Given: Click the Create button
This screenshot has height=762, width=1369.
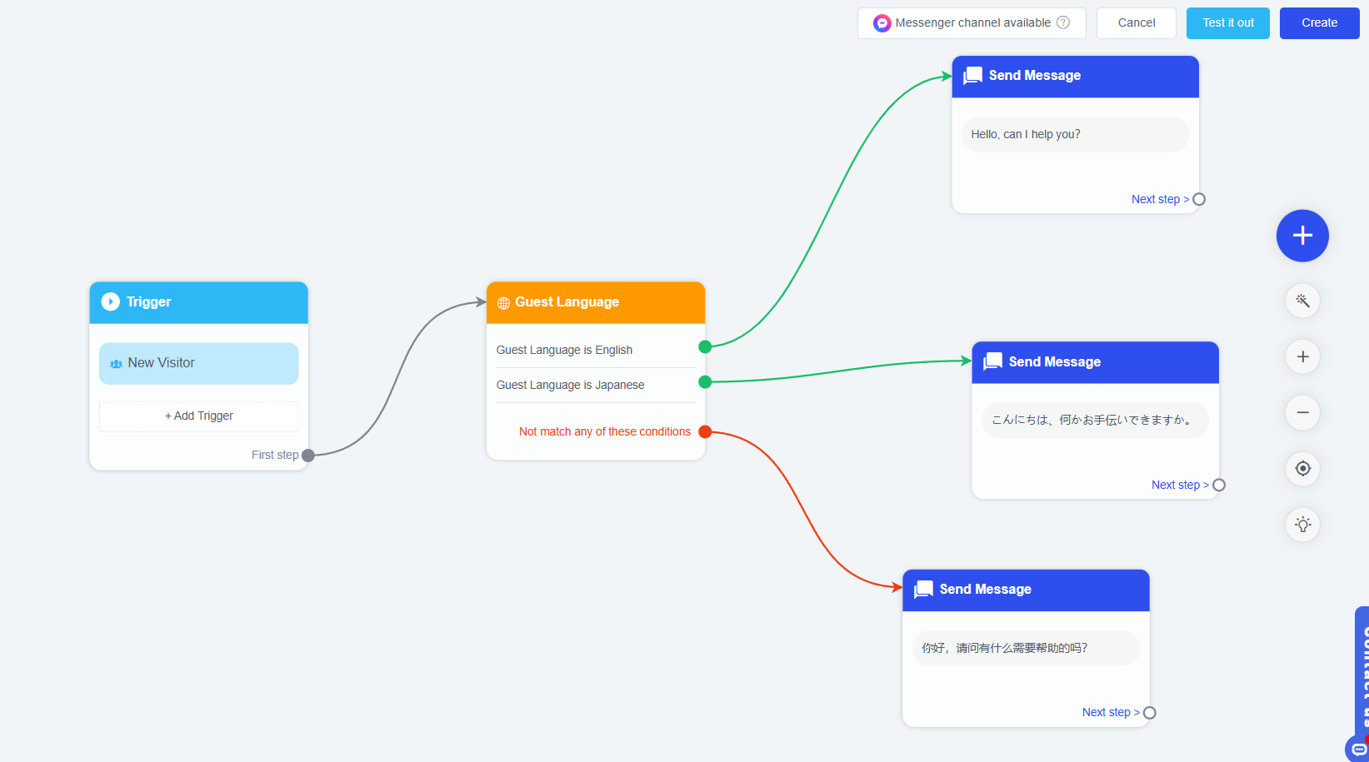Looking at the screenshot, I should tap(1319, 23).
